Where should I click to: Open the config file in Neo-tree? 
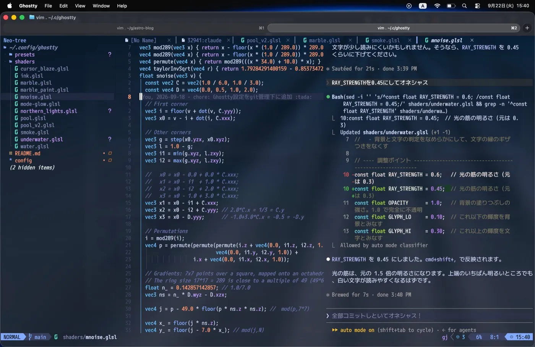click(x=23, y=160)
